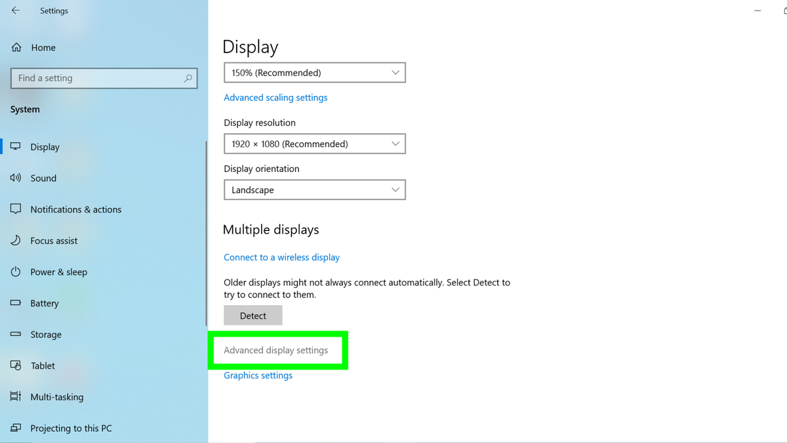This screenshot has width=787, height=443.
Task: Open the Display orientation dropdown
Action: 314,190
